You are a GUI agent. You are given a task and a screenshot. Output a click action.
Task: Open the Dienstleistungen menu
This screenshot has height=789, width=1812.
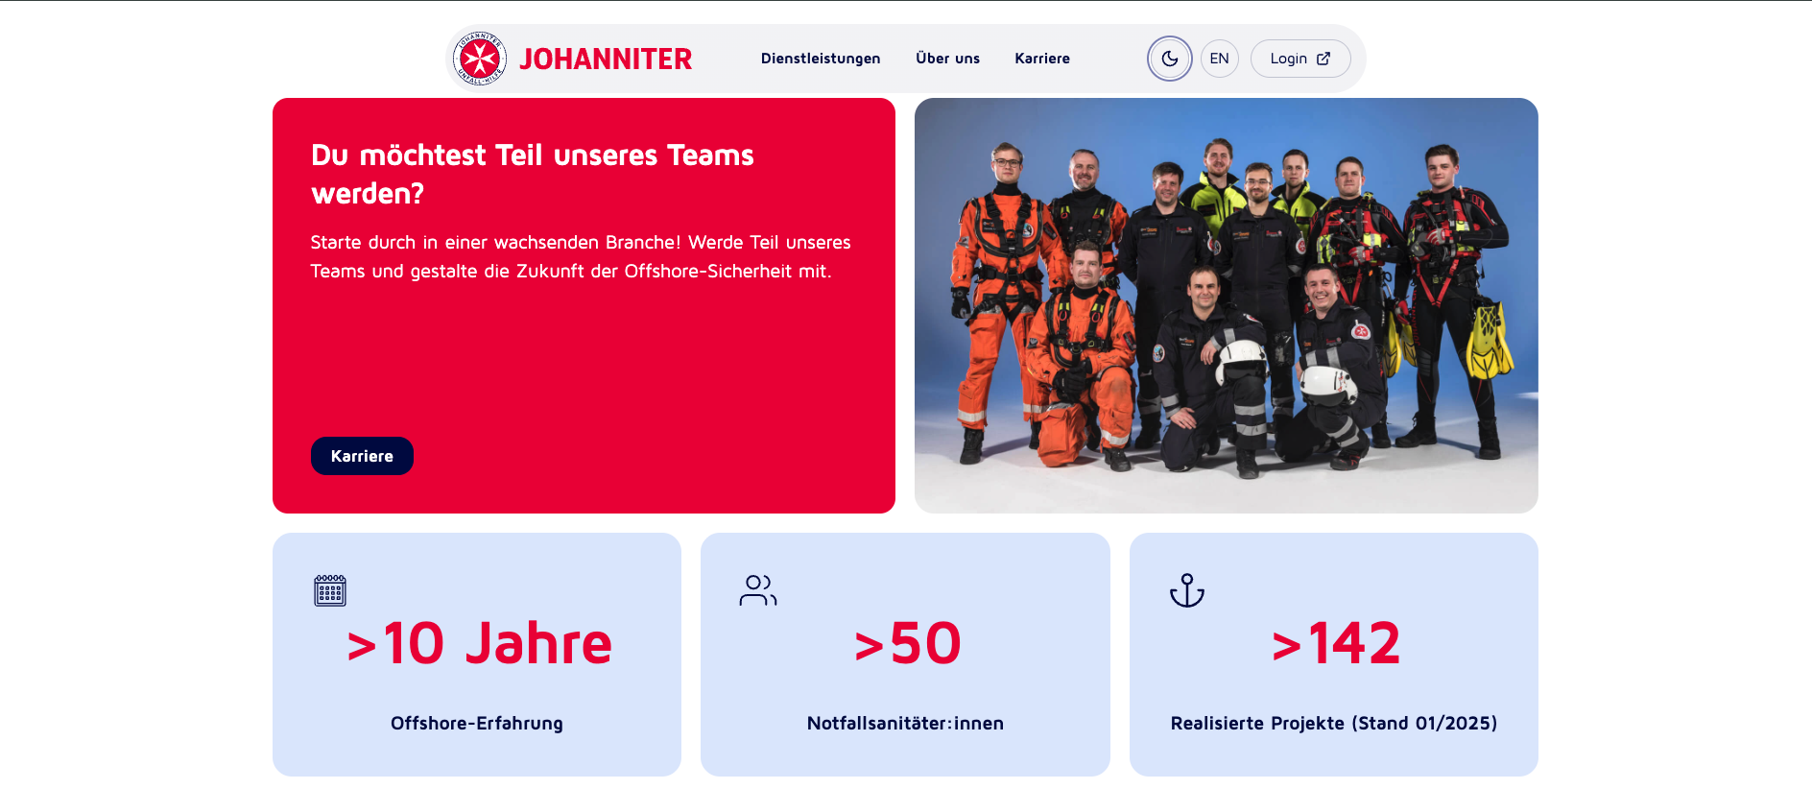(x=821, y=59)
